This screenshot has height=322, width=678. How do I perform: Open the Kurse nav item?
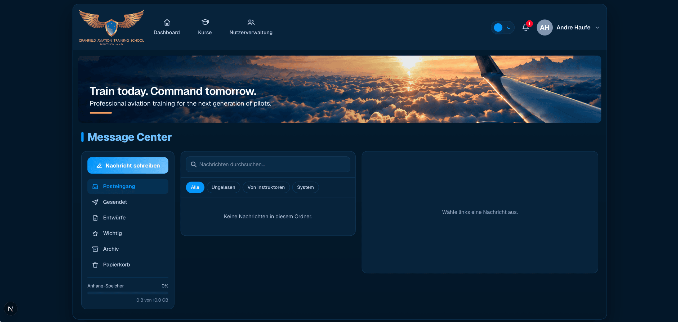205,27
